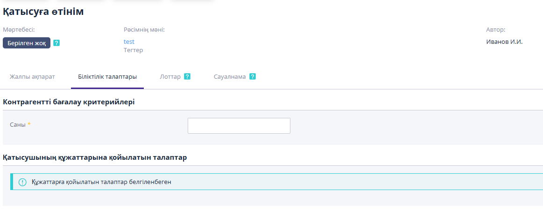Viewport: 543px width, 218px height.
Task: Click the help icon next to Лоттар
Action: click(x=187, y=76)
